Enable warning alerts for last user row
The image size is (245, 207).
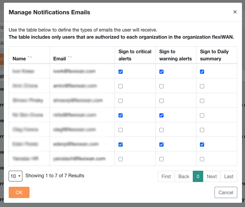[161, 159]
